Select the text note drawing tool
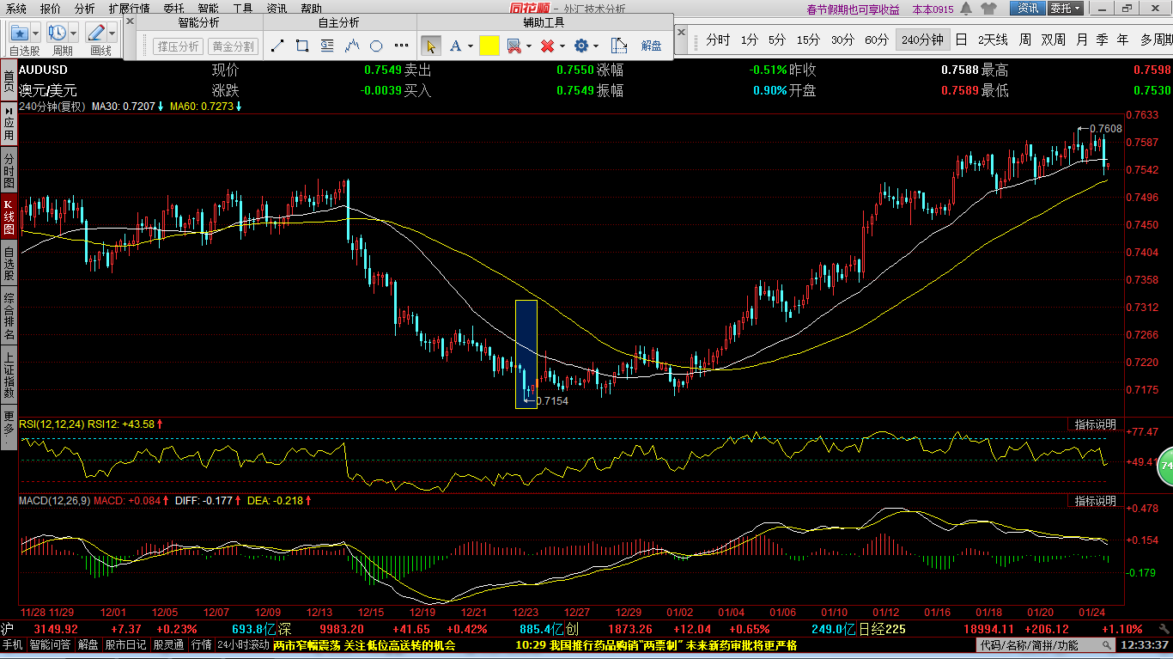The width and height of the screenshot is (1173, 659). click(326, 46)
